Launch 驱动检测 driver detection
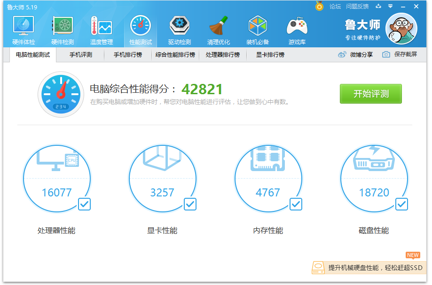 [179, 29]
